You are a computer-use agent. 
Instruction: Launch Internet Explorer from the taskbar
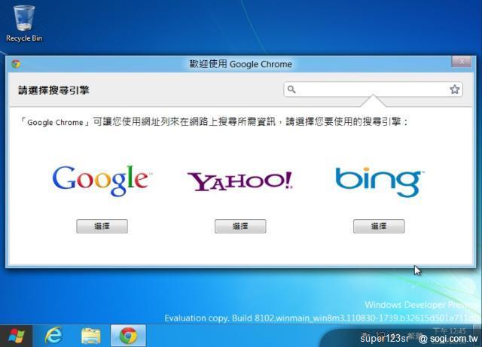[x=53, y=336]
